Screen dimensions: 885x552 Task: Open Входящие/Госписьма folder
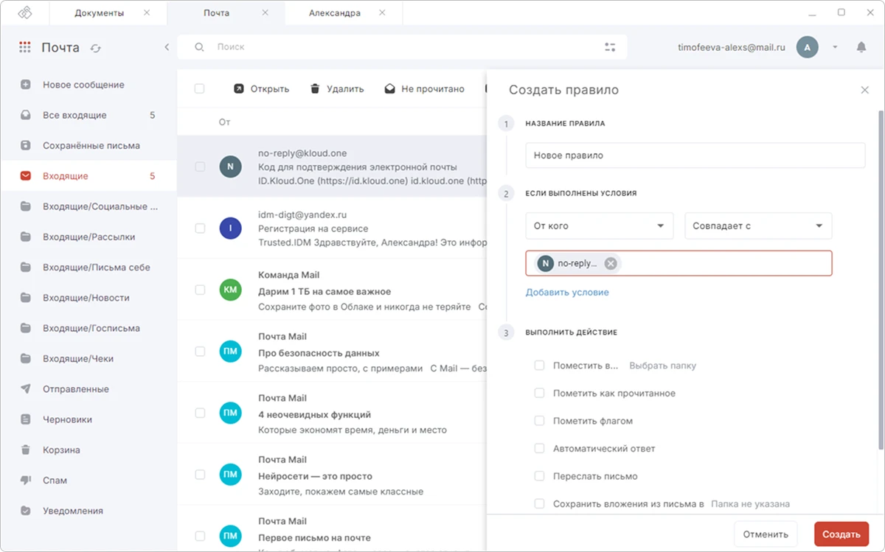[x=88, y=328]
